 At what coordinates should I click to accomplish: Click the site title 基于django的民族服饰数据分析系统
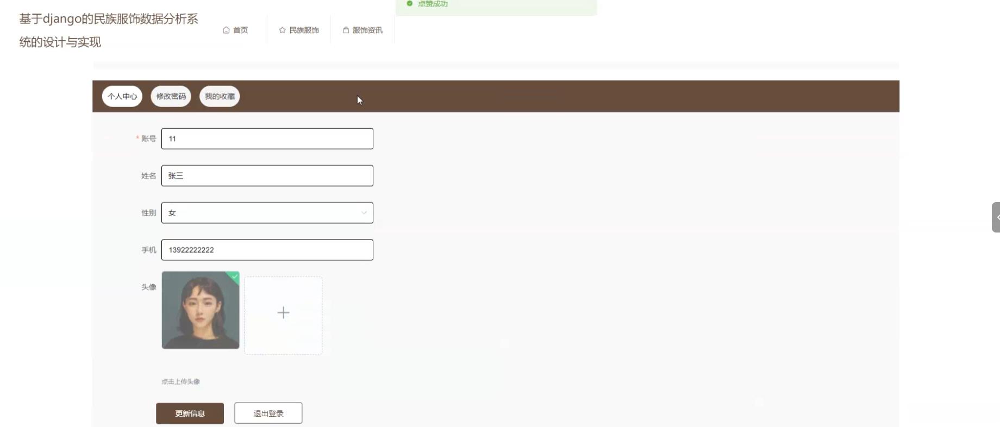pos(109,30)
